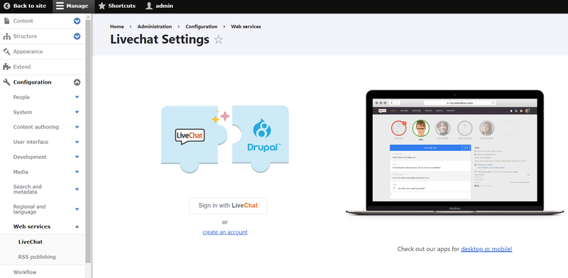Open the Structure admin menu item
This screenshot has height=278, width=568.
[25, 36]
